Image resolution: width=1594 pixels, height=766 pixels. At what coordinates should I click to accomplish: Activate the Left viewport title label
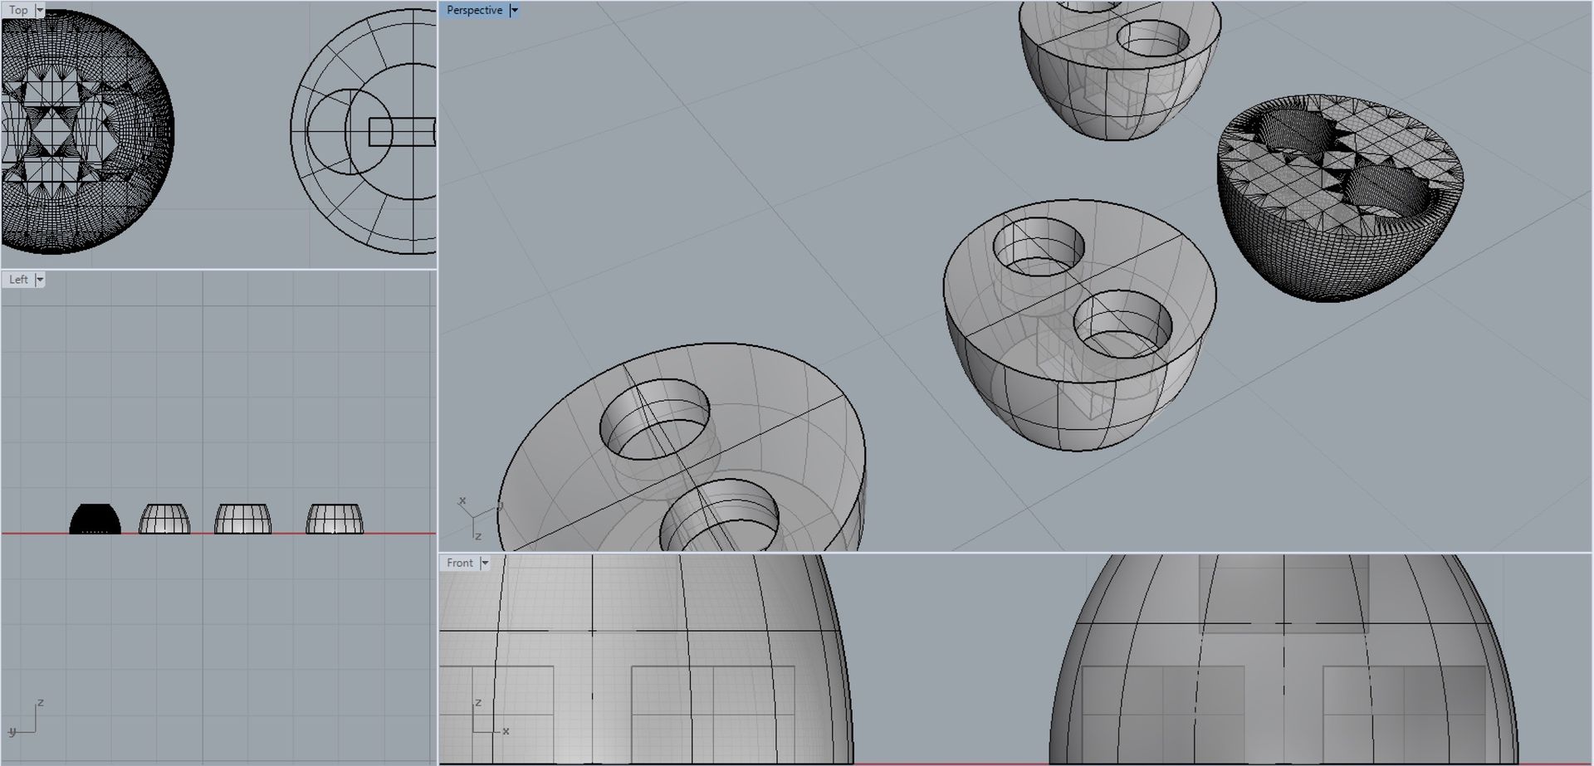coord(18,281)
